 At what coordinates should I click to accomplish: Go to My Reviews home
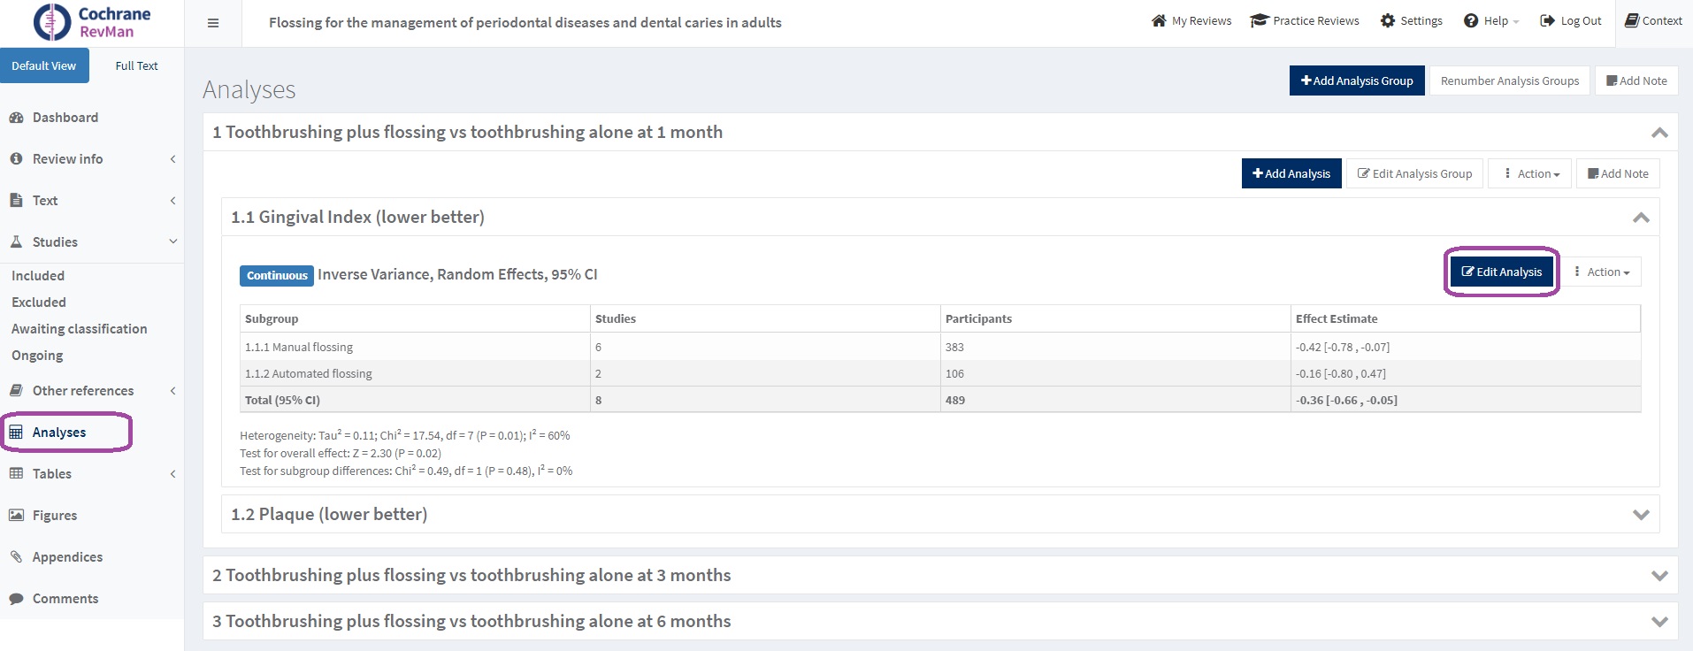coord(1191,21)
